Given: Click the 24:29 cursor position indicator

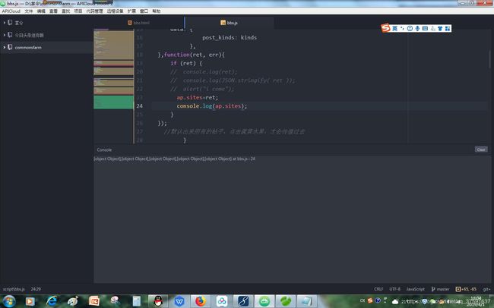Looking at the screenshot, I should [x=36, y=289].
